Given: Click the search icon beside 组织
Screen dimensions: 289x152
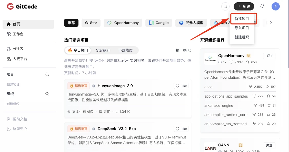Looking at the screenshot, I should [x=47, y=94].
